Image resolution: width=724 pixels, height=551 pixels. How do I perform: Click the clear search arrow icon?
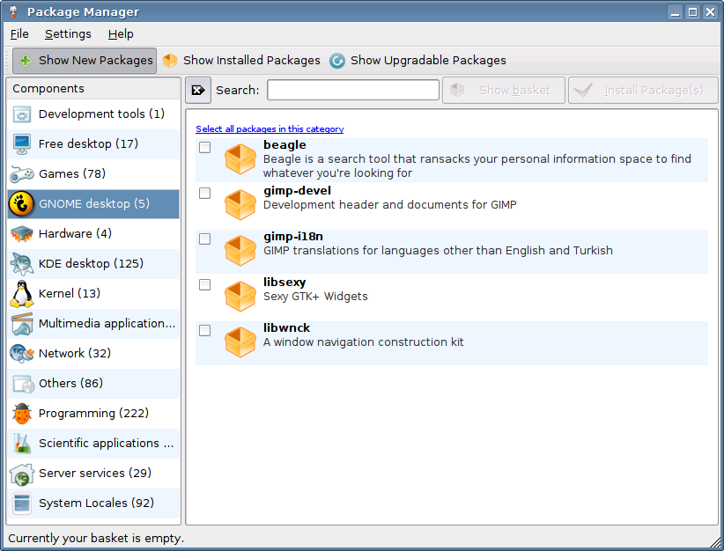point(198,90)
